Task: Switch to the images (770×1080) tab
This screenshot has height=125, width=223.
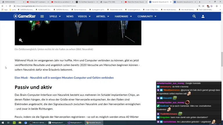Action: point(111,2)
